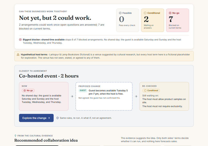Click the "Hypothetical host terms" label

[x=34, y=55]
